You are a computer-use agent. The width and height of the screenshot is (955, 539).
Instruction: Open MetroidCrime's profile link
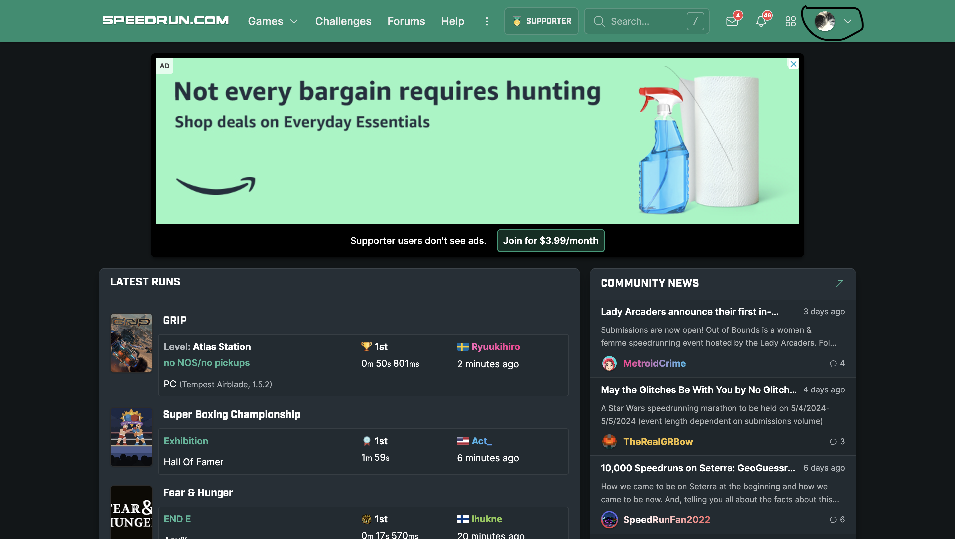pyautogui.click(x=654, y=363)
